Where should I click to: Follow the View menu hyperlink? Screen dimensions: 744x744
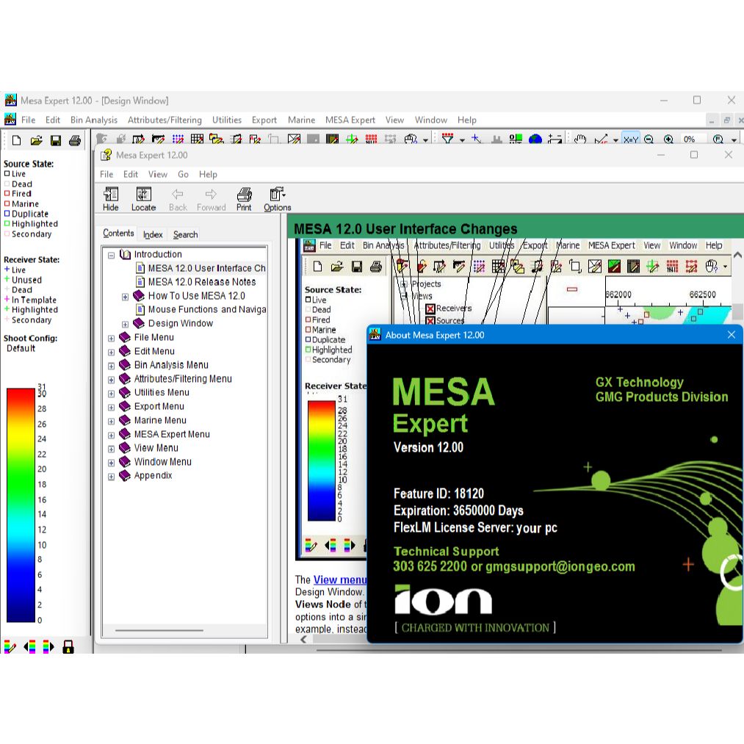[x=340, y=579]
